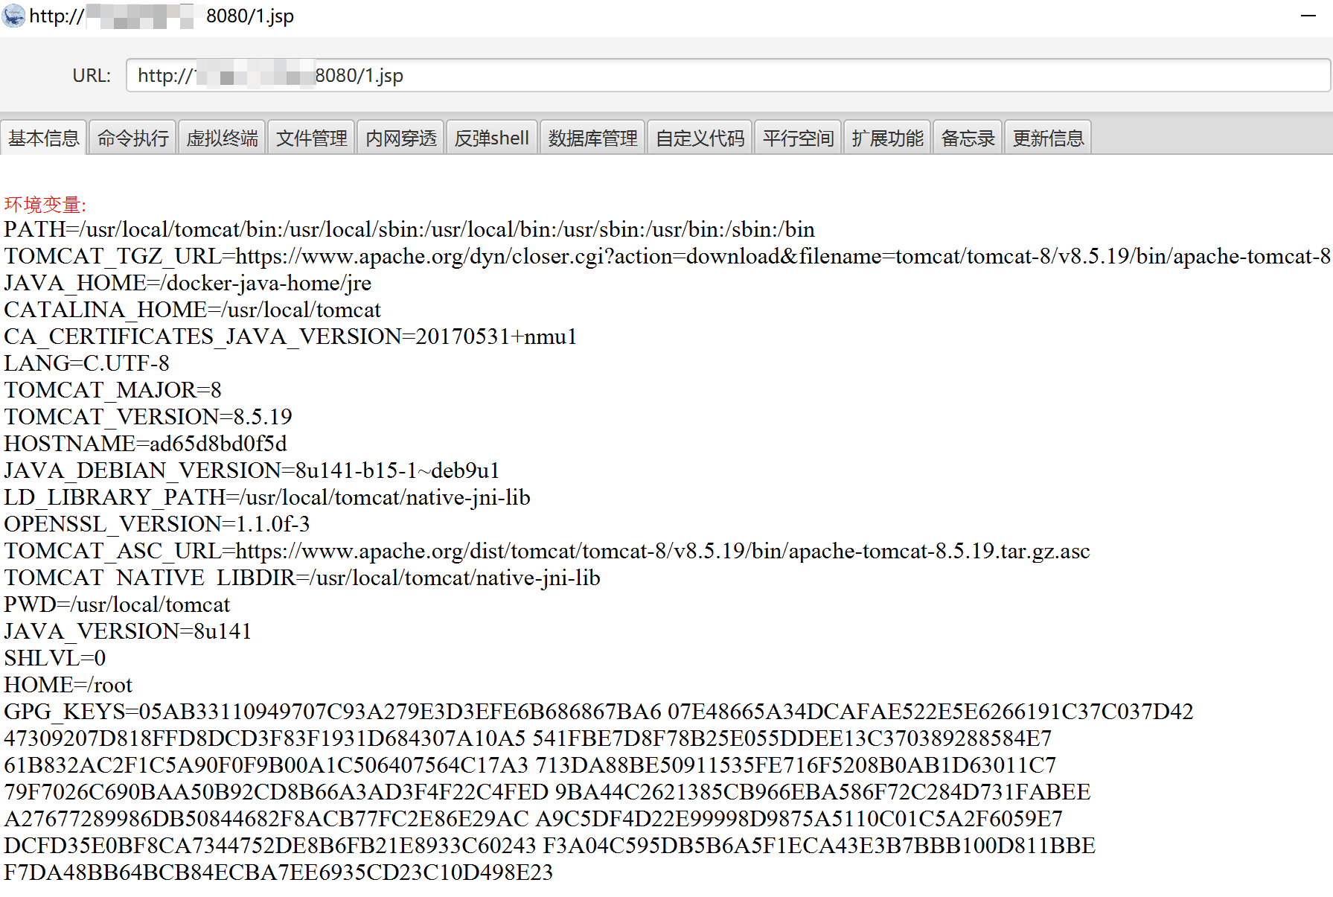Click the HOME=/root line
Viewport: 1333px width, 897px height.
coord(68,685)
